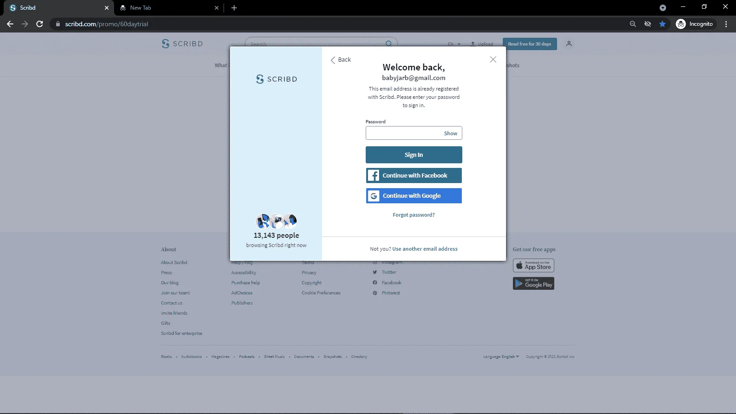
Task: Open Documents link in footer bottom row
Action: (x=304, y=356)
